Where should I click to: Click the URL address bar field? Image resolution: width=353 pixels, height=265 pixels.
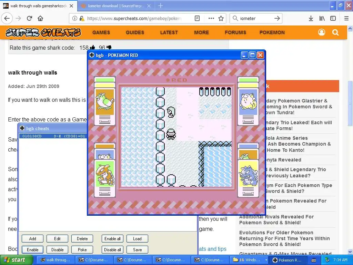click(x=134, y=18)
